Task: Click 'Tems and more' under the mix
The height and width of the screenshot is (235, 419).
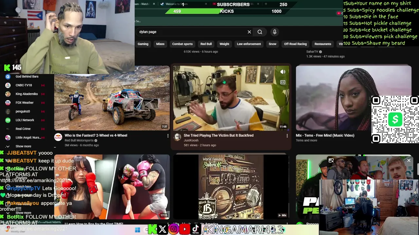Action: point(306,141)
